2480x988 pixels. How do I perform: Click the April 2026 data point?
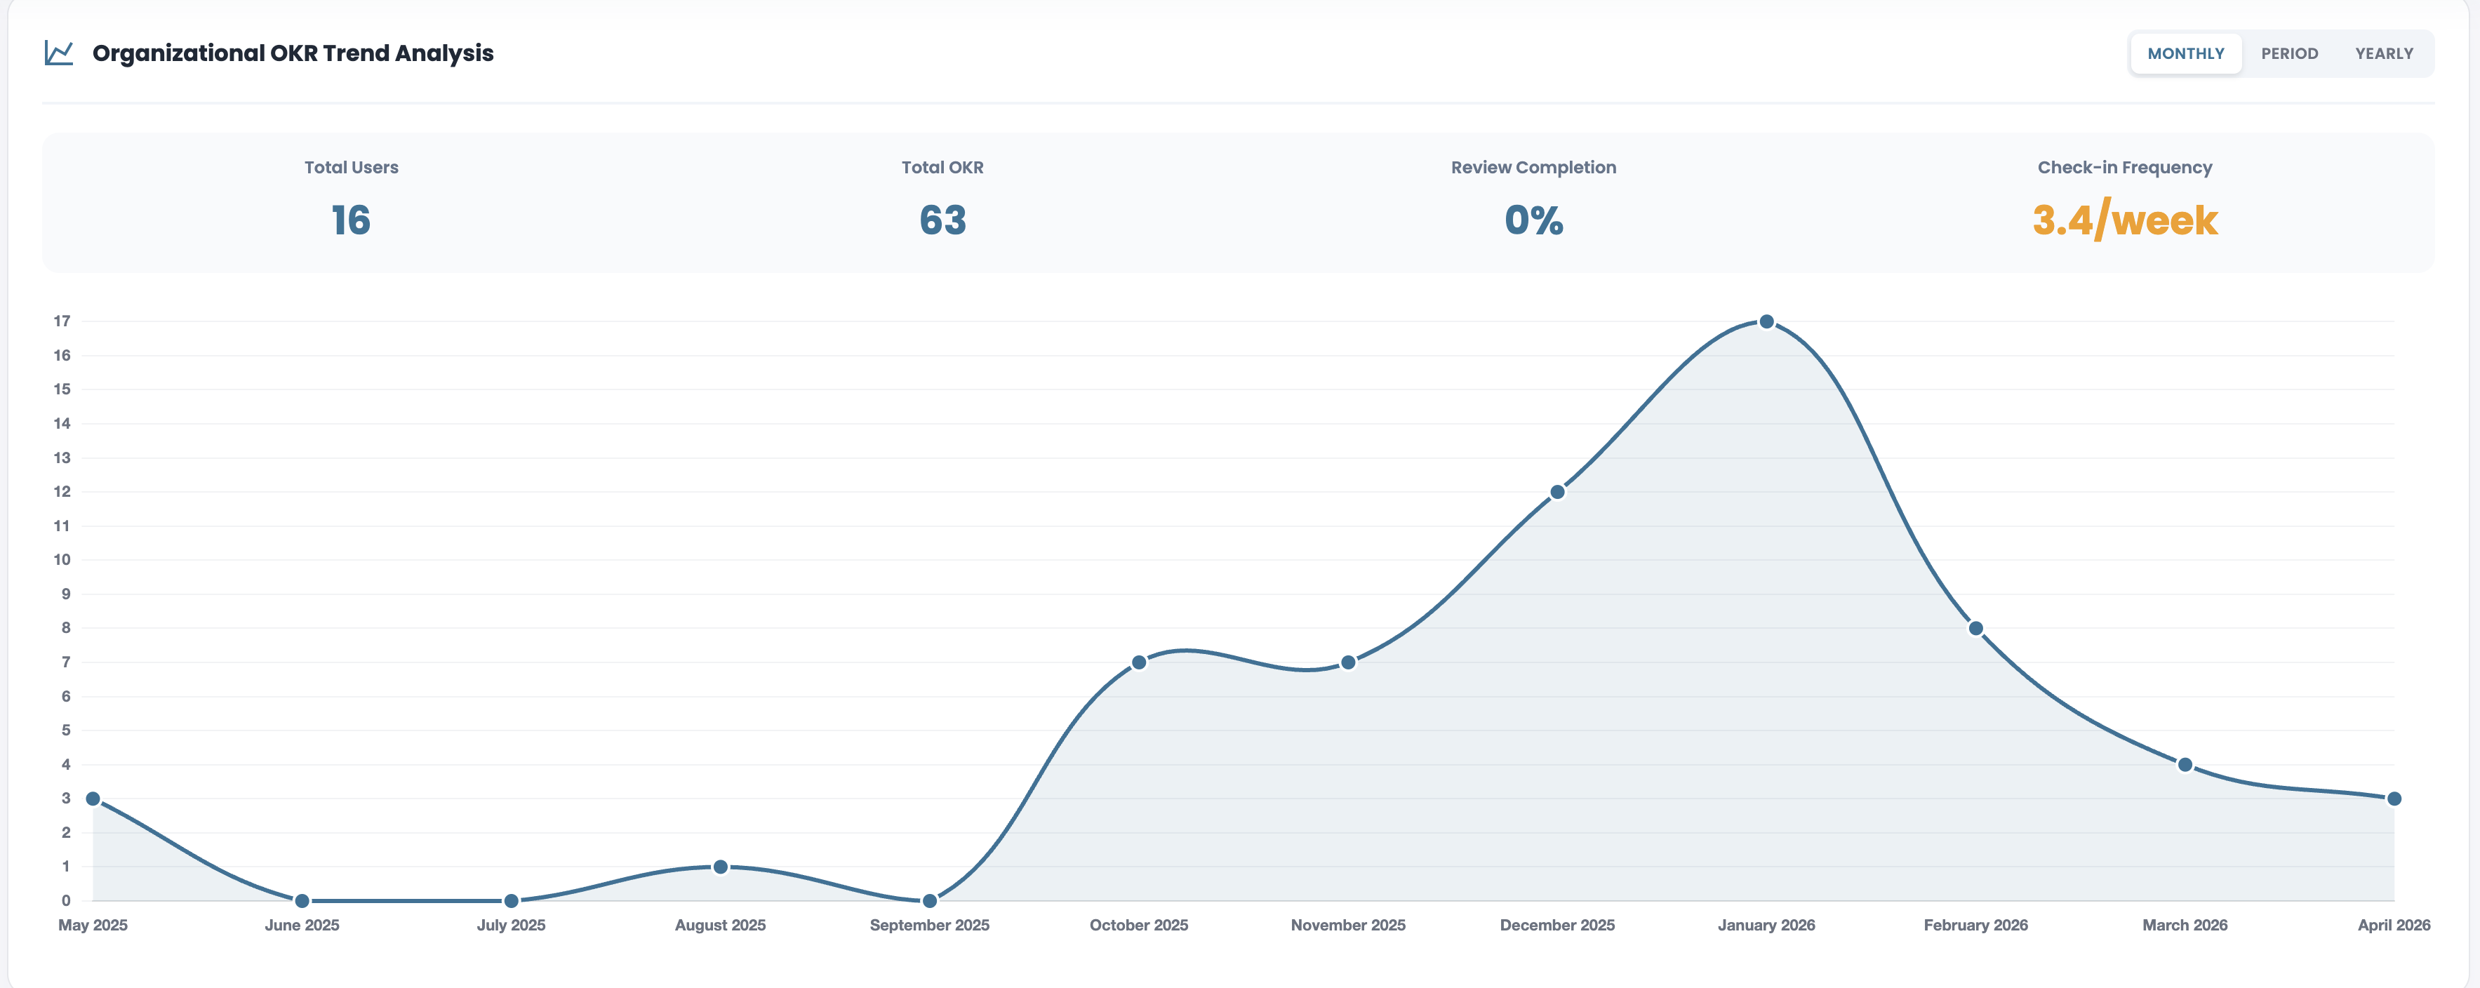click(x=2394, y=799)
